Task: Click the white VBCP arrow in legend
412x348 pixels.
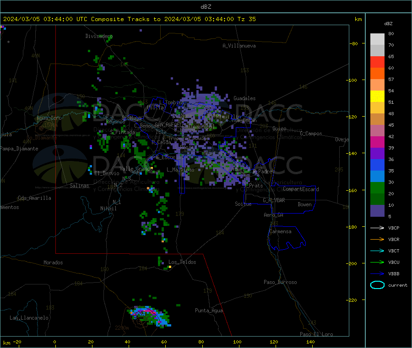Action: click(377, 228)
